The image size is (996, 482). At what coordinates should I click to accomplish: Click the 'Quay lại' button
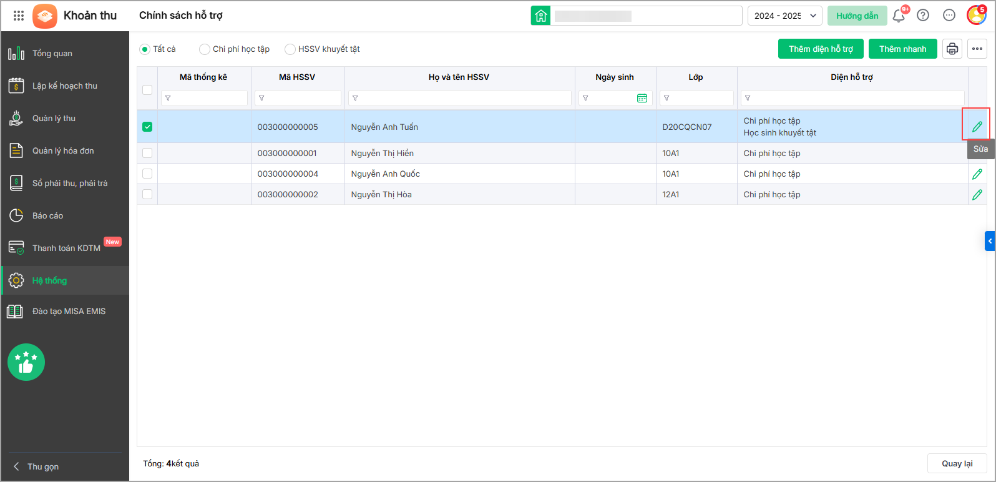957,463
